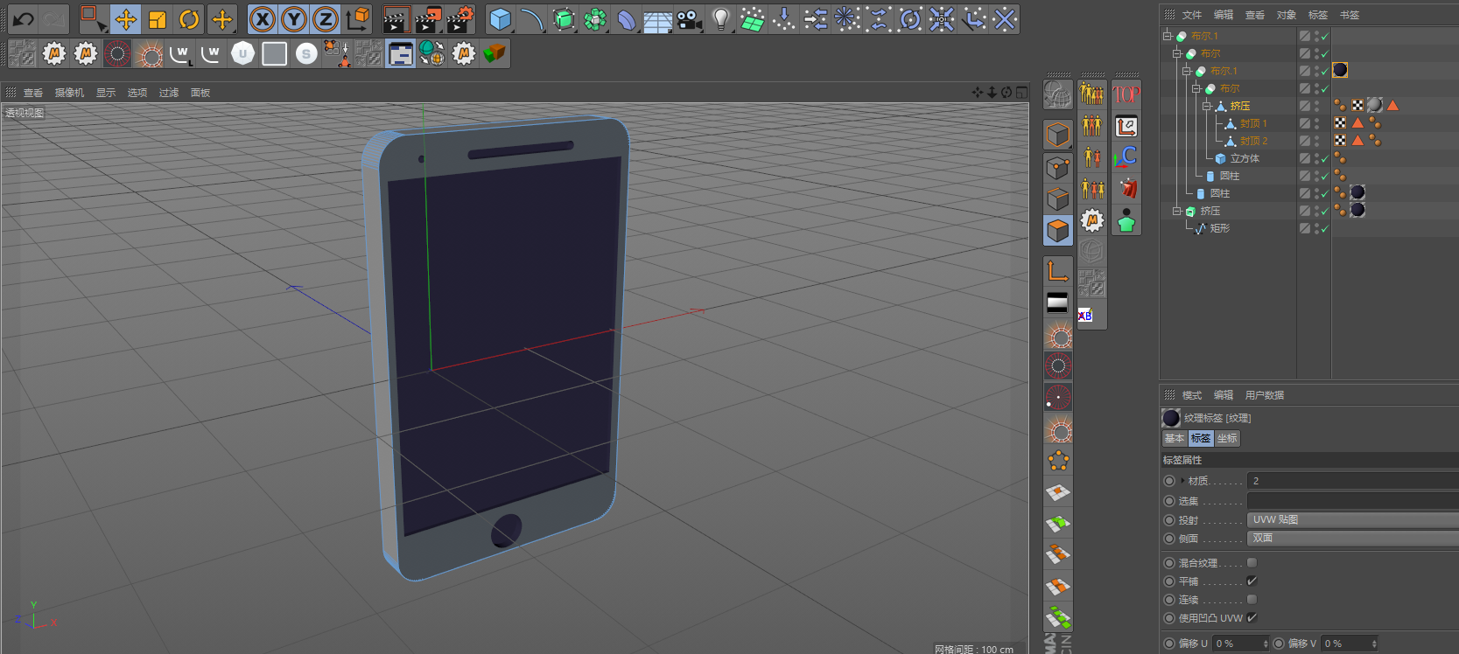Image resolution: width=1459 pixels, height=654 pixels.
Task: Click the orange triangle tag on 封顶 1
Action: pyautogui.click(x=1357, y=123)
